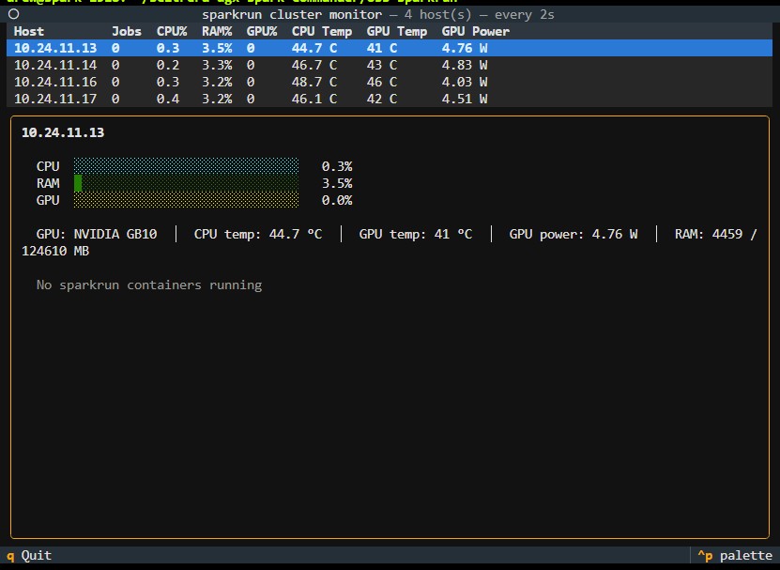The height and width of the screenshot is (570, 780).
Task: Click the circle icon in the header
Action: pos(14,14)
